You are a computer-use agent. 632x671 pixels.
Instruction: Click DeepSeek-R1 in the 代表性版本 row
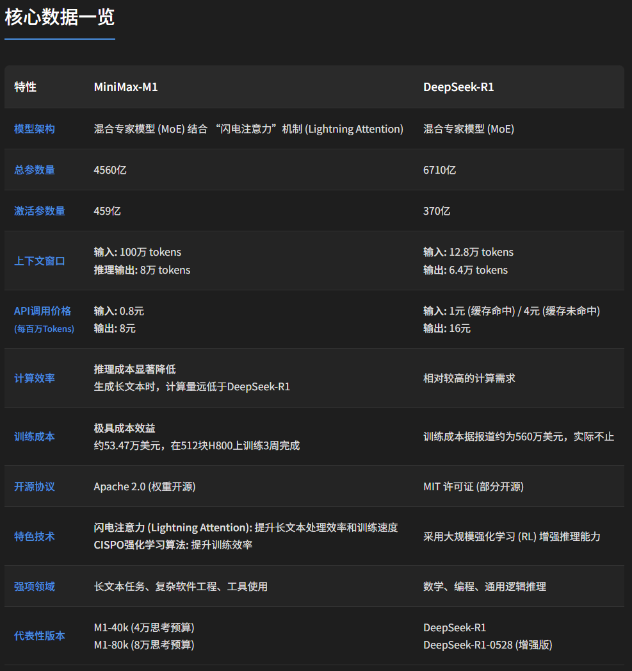coord(455,627)
